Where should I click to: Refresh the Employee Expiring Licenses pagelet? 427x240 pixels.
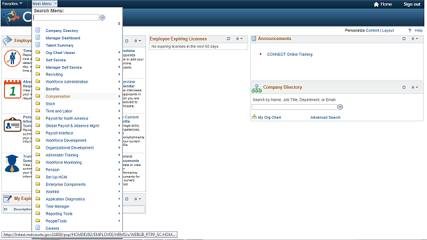click(x=228, y=39)
